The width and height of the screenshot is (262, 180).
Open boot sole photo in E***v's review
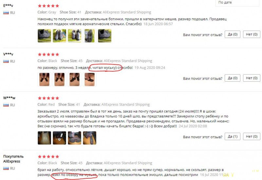tap(89, 36)
